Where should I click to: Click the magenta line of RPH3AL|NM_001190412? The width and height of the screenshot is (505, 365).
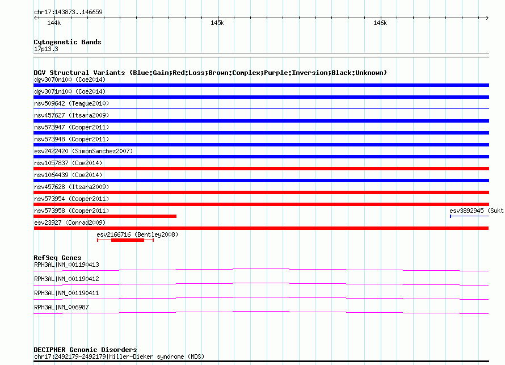click(261, 284)
